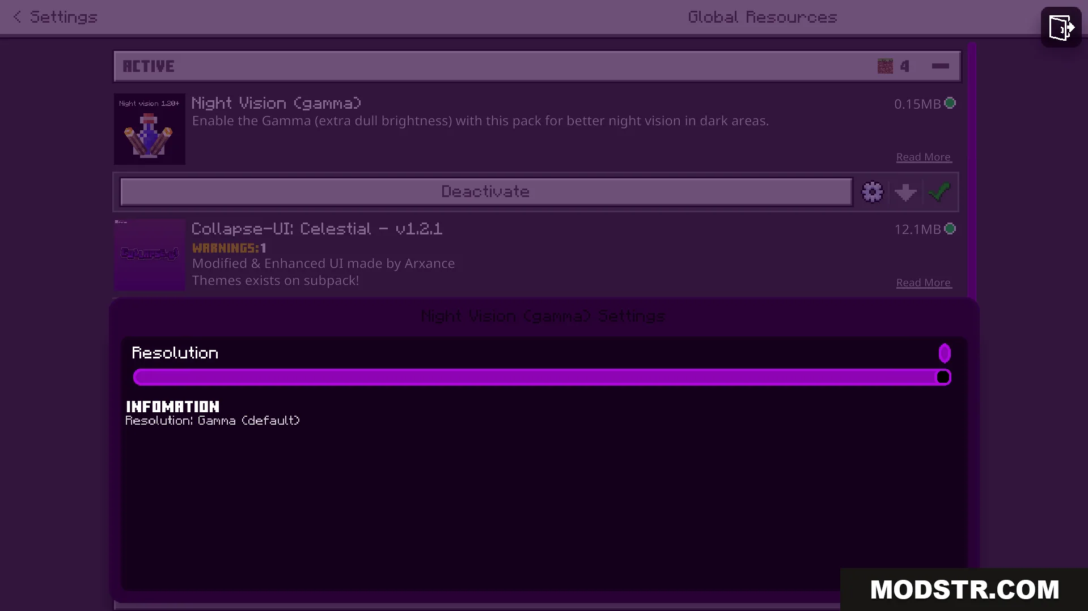Deactivate the Night Vision pack
The height and width of the screenshot is (611, 1088).
tap(486, 192)
